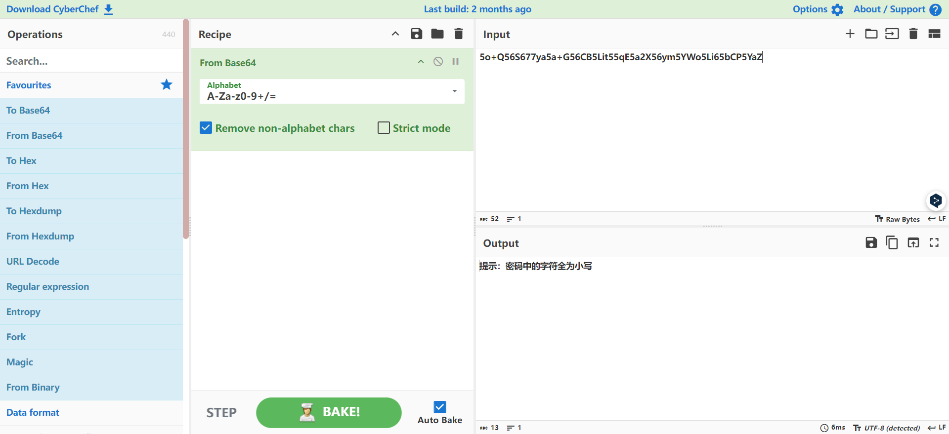Screen dimensions: 949x434
Task: Set breakpoint on From Base64 operation
Action: coord(456,62)
